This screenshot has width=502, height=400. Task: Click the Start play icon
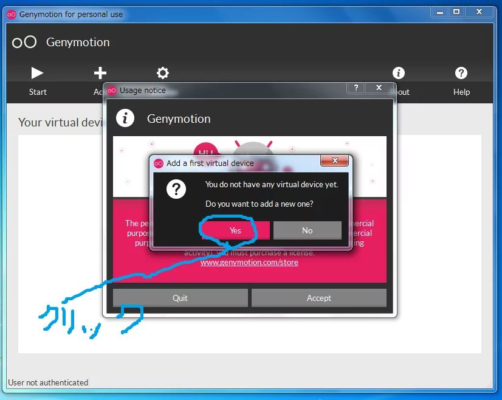[37, 73]
